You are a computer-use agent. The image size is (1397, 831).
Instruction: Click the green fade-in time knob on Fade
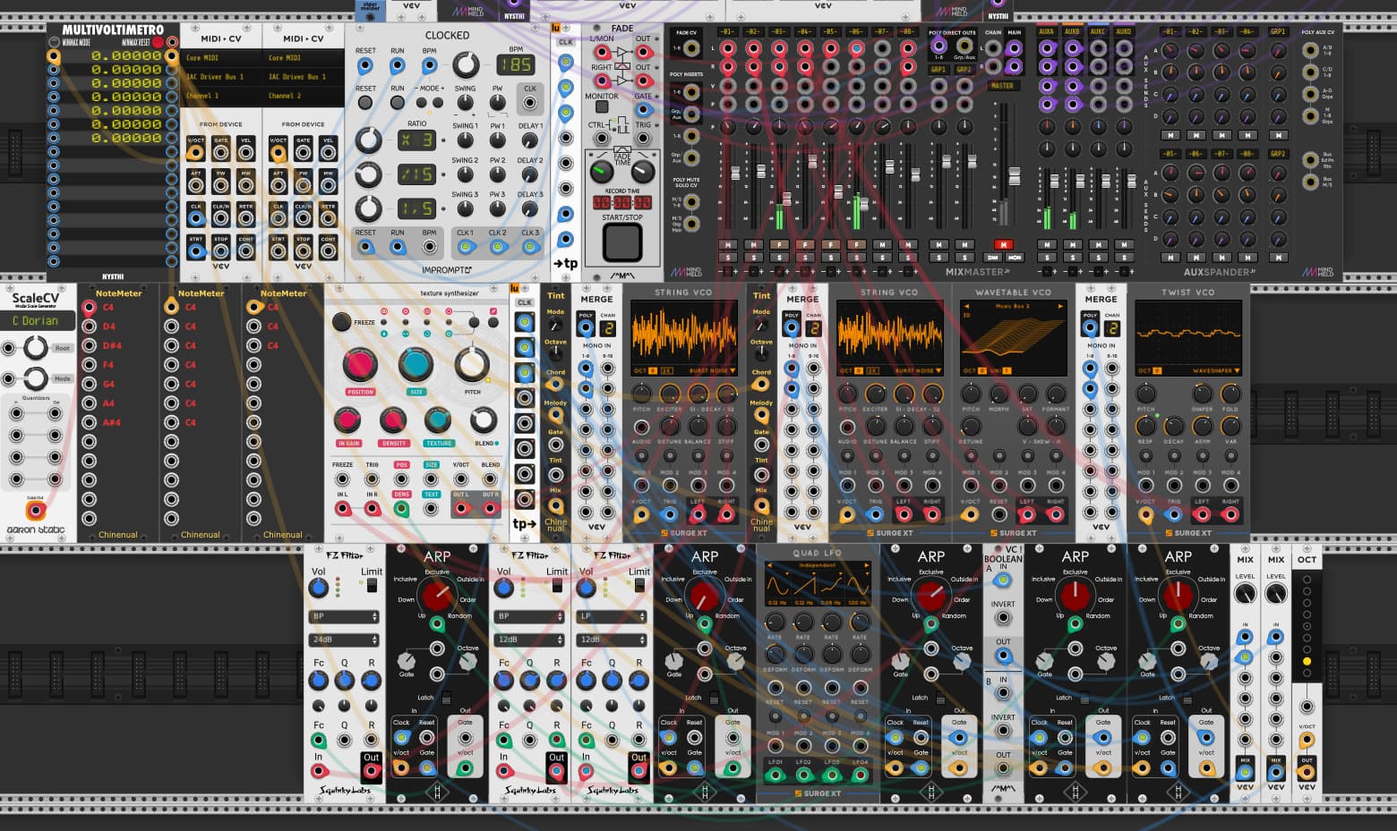point(601,170)
